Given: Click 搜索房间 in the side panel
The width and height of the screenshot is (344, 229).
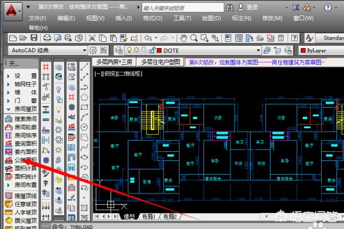Looking at the screenshot, I should [21, 119].
